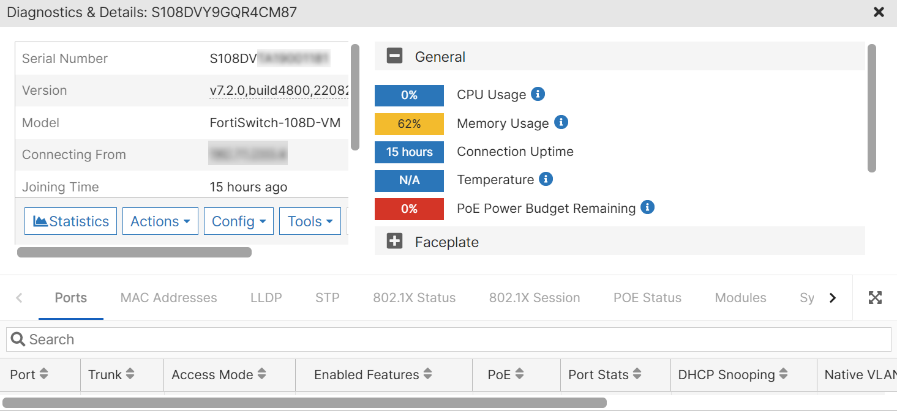
Task: Collapse the General section
Action: pos(394,56)
